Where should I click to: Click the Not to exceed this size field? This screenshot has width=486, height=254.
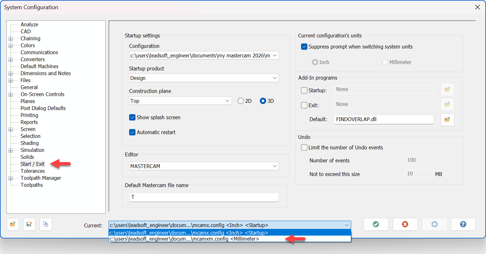[419, 174]
